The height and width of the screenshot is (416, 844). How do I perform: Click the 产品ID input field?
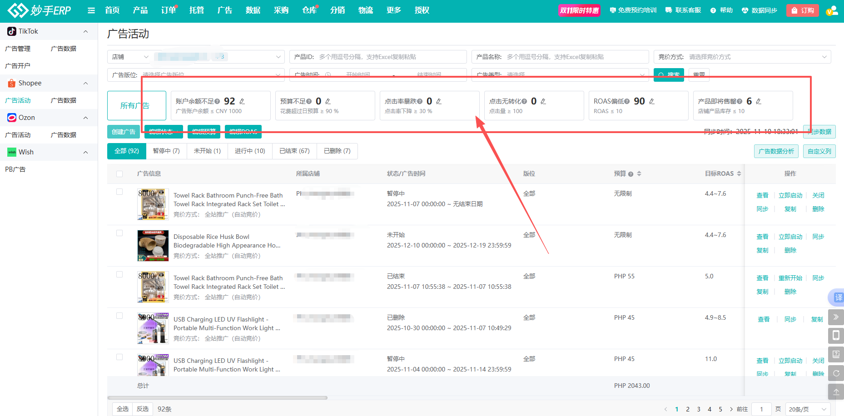point(391,57)
